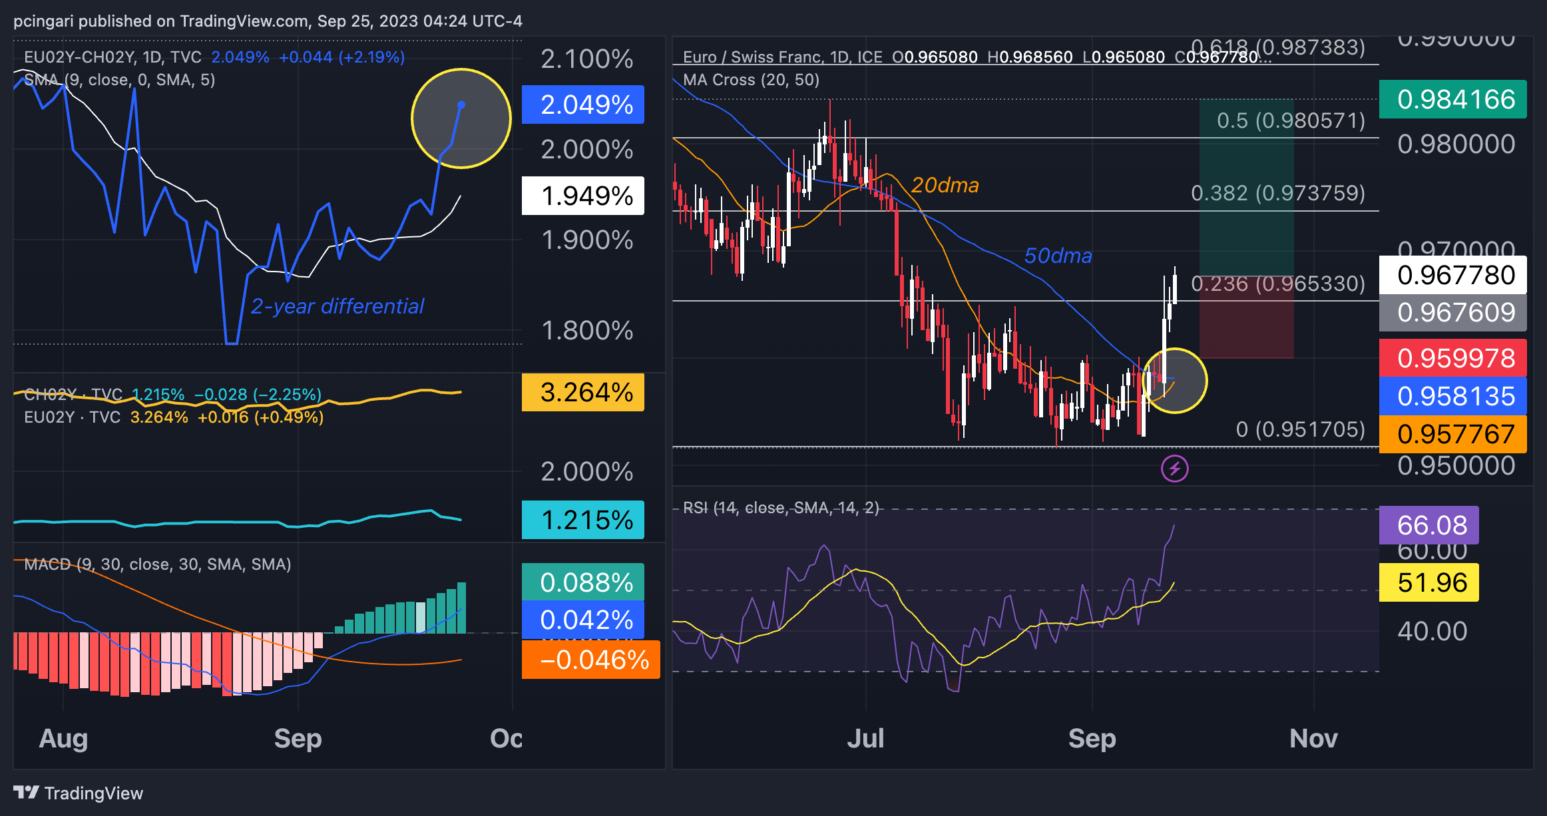Click the 50dma annotation text
The width and height of the screenshot is (1547, 816).
pyautogui.click(x=1058, y=256)
